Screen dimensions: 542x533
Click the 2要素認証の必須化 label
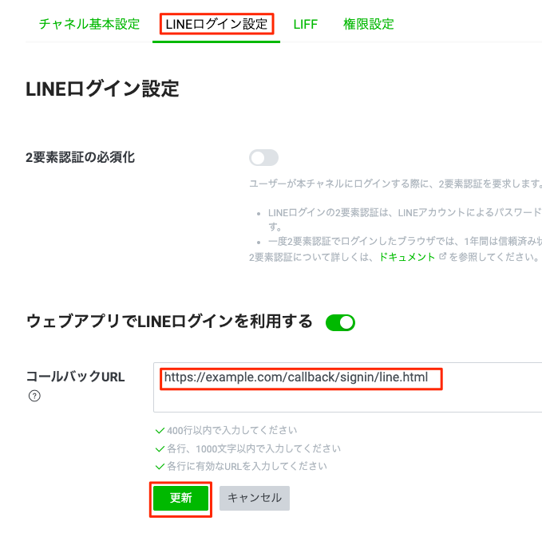tap(80, 157)
